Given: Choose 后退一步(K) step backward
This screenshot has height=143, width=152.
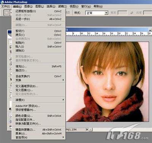Looking at the screenshot, I should pyautogui.click(x=38, y=19).
